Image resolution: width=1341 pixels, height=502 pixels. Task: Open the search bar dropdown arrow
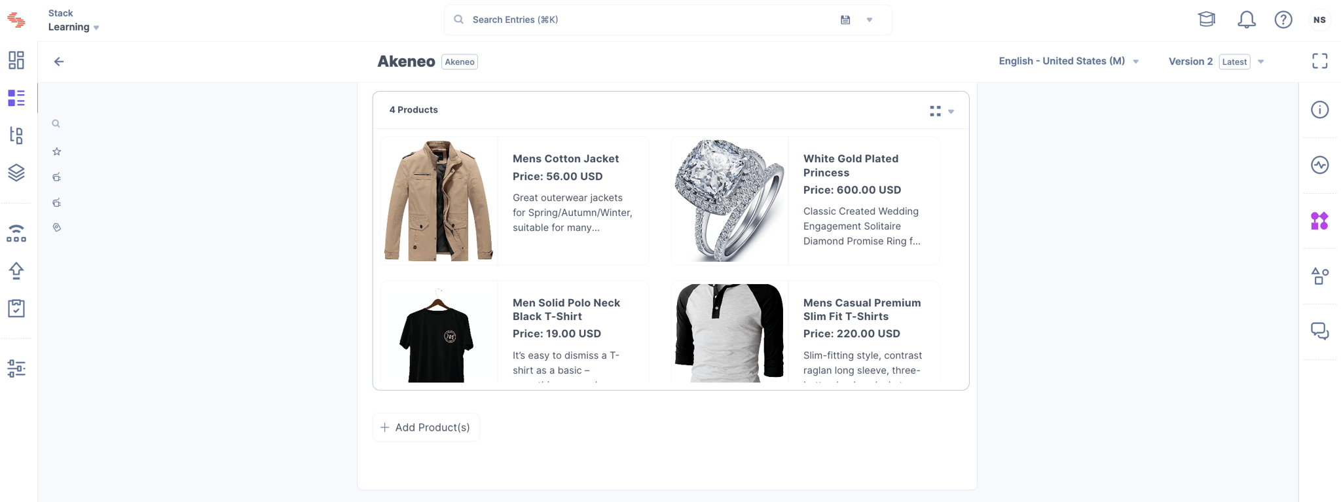tap(870, 20)
